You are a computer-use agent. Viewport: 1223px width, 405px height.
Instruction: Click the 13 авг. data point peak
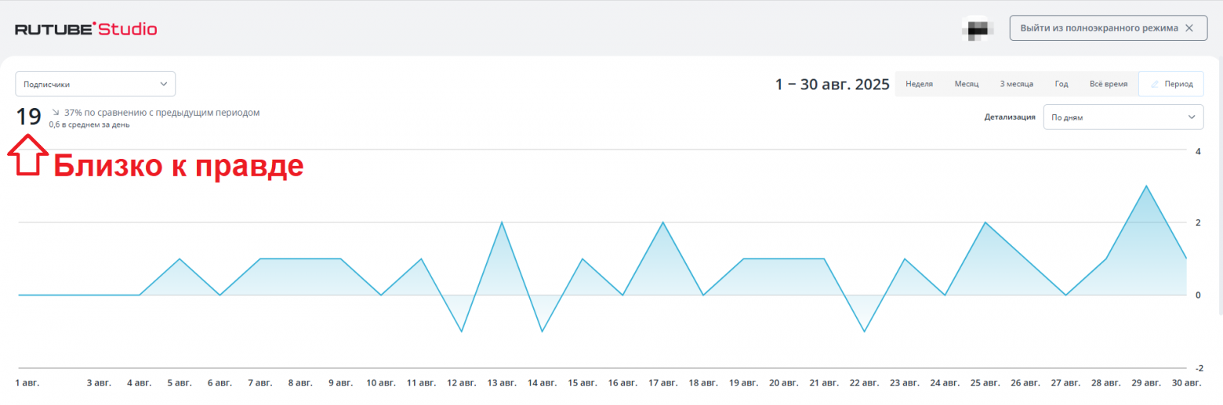[x=502, y=222]
